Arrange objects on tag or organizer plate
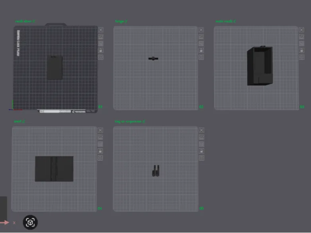Screen dimensions: 311x233 [x=202, y=144]
